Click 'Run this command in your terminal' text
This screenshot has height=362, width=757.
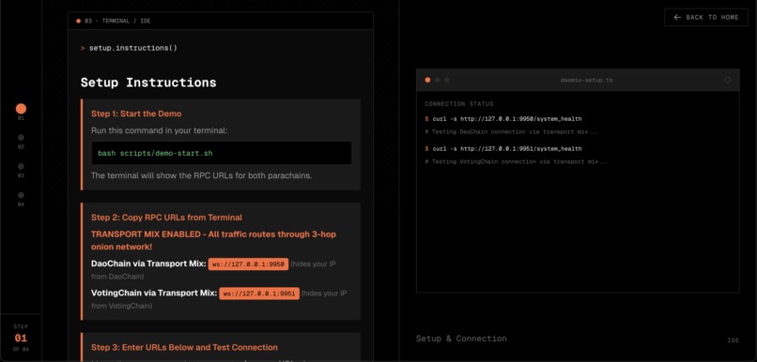159,130
